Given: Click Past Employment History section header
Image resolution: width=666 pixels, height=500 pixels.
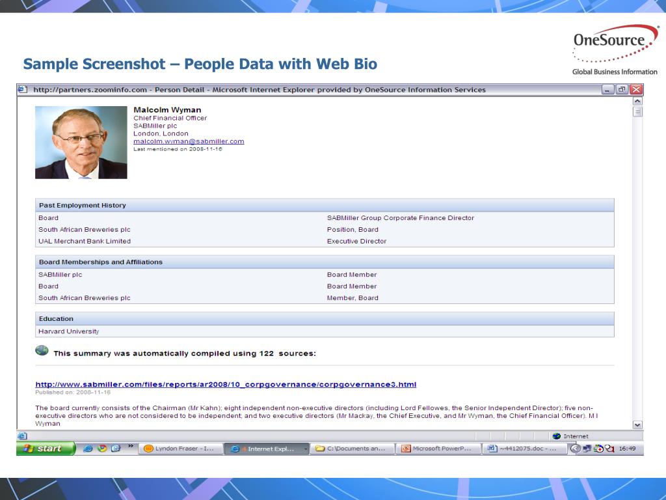Looking at the screenshot, I should (x=325, y=205).
